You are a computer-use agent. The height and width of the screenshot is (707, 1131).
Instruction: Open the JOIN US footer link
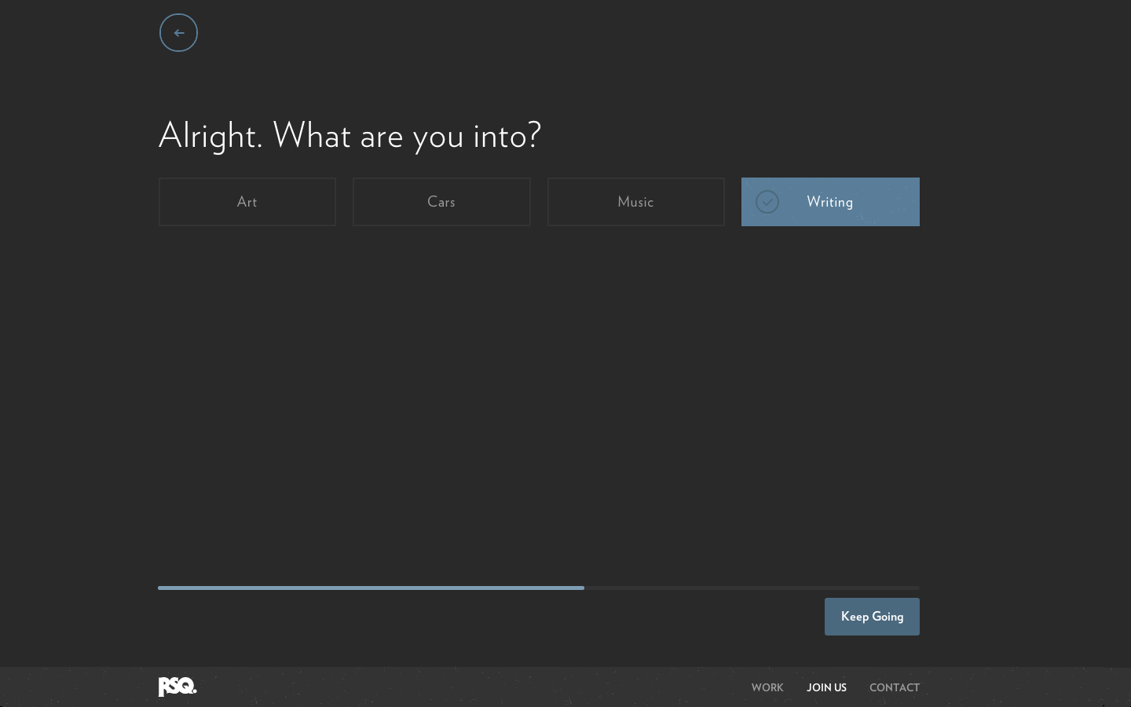pos(826,687)
